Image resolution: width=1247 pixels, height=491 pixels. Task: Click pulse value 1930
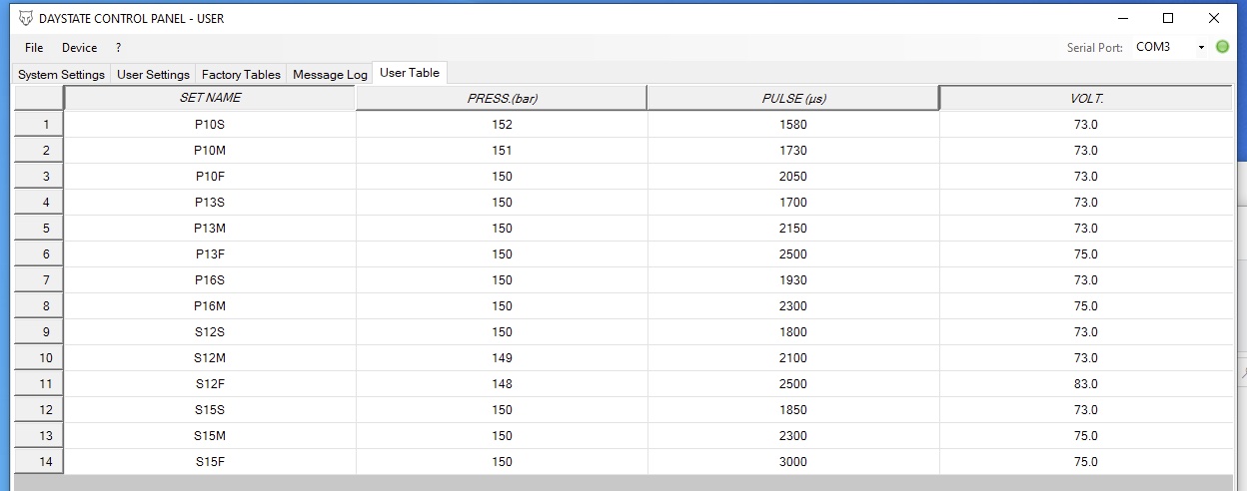tap(793, 280)
